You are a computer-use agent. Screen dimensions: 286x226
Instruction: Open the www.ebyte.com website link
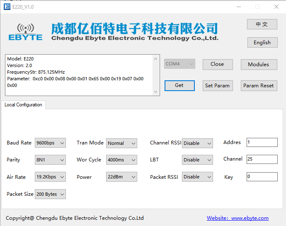point(238,218)
